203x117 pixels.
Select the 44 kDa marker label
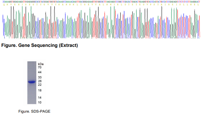click(40, 72)
